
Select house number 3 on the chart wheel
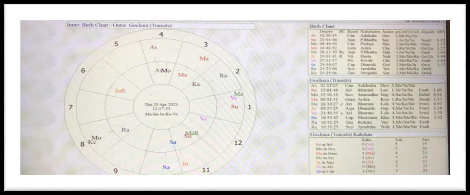pyautogui.click(x=206, y=45)
